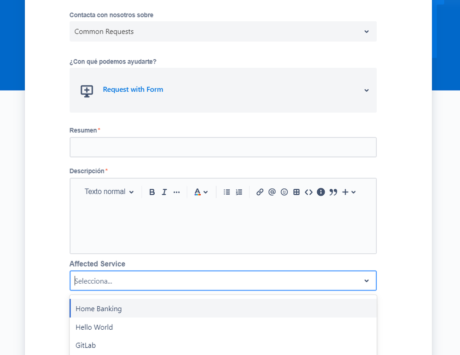460x355 pixels.
Task: Insert a table in the description
Action: tap(297, 192)
